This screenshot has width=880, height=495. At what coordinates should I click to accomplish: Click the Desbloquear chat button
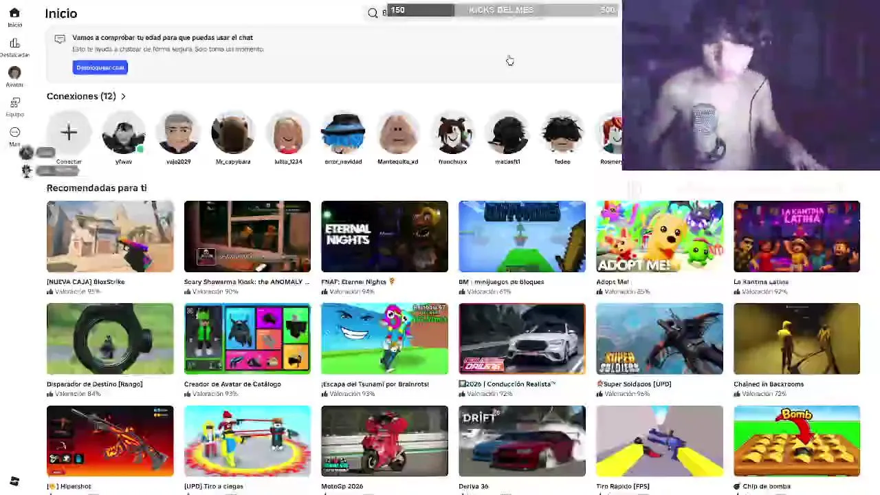(x=100, y=67)
